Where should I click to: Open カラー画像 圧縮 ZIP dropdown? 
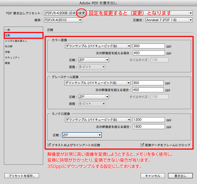(x=94, y=60)
